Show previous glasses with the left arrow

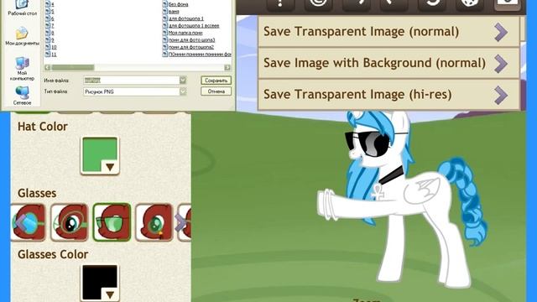coord(20,222)
